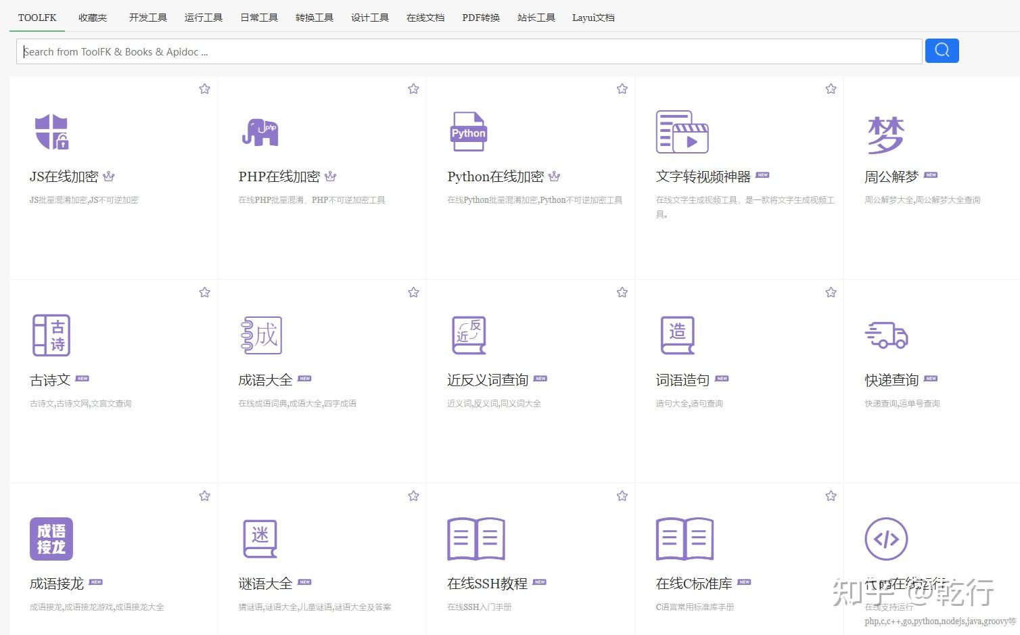Open the 文字转视频神器 title link
The image size is (1020, 635).
pyautogui.click(x=703, y=177)
